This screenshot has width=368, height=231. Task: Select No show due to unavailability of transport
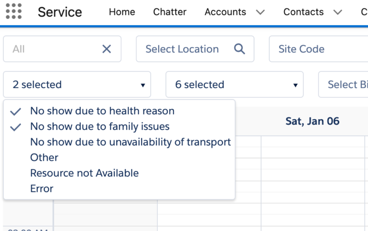click(x=130, y=142)
